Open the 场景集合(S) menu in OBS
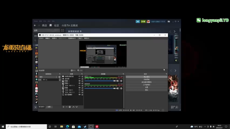 click(72, 38)
